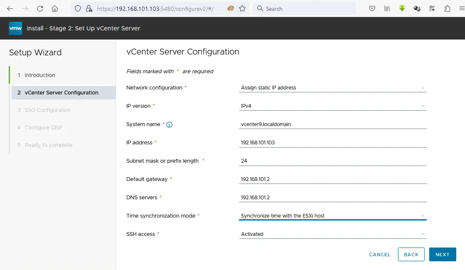Image resolution: width=465 pixels, height=270 pixels.
Task: Open the QR code extension icon
Action: 432,8
